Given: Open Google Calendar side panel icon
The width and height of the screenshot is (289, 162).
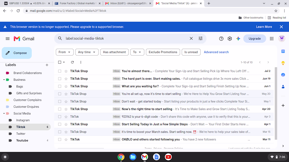Looking at the screenshot, I should pos(283,51).
